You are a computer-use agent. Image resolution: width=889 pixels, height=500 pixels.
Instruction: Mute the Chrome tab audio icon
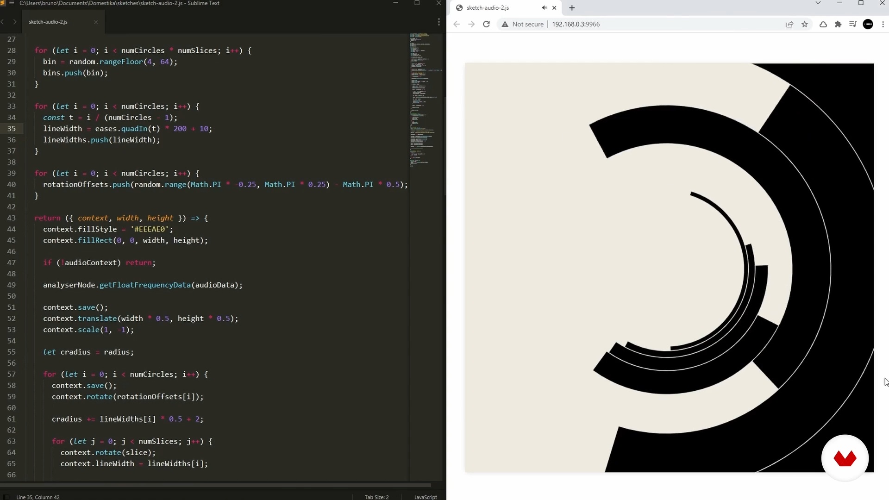(544, 8)
